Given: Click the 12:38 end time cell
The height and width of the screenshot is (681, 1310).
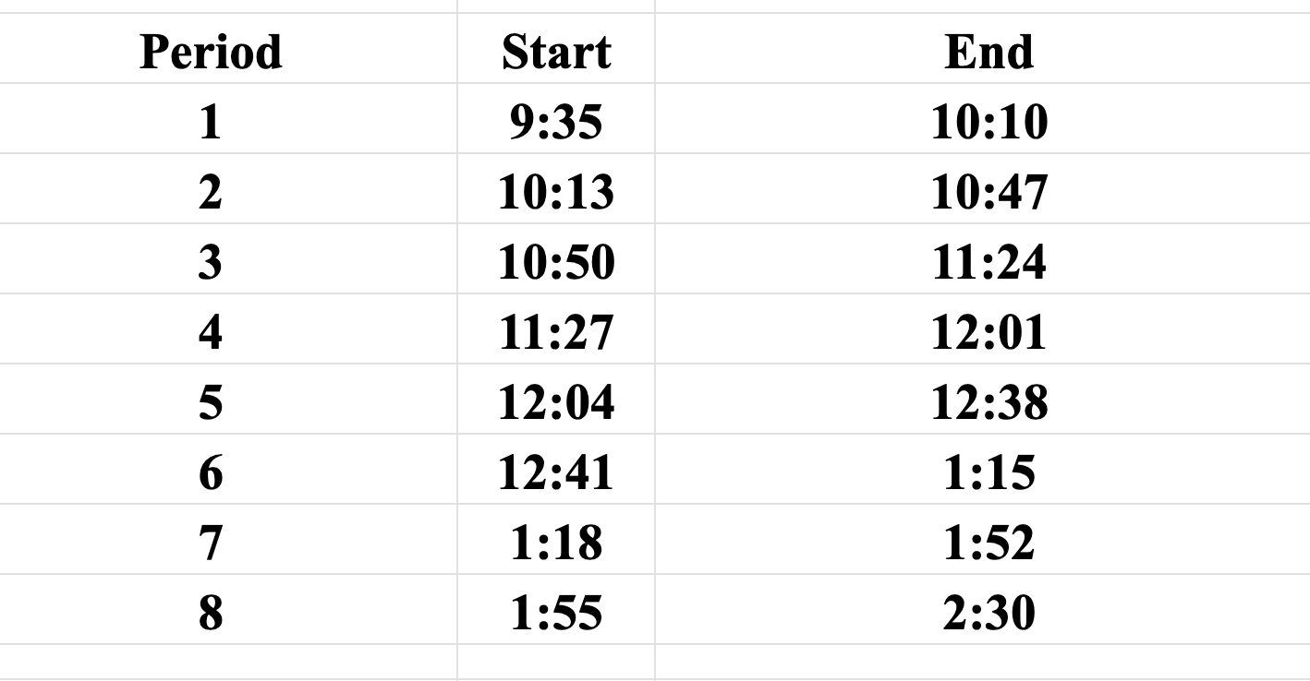Looking at the screenshot, I should pyautogui.click(x=989, y=402).
